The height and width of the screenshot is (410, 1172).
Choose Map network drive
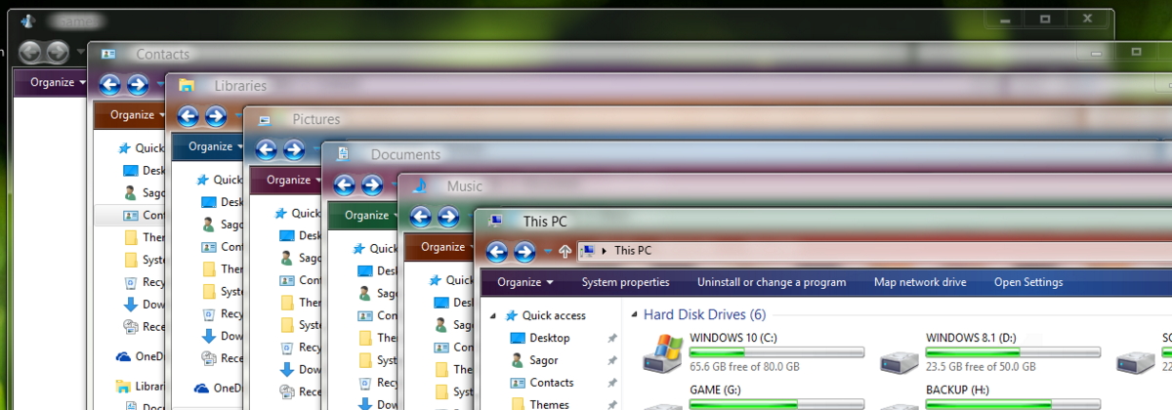click(x=920, y=282)
